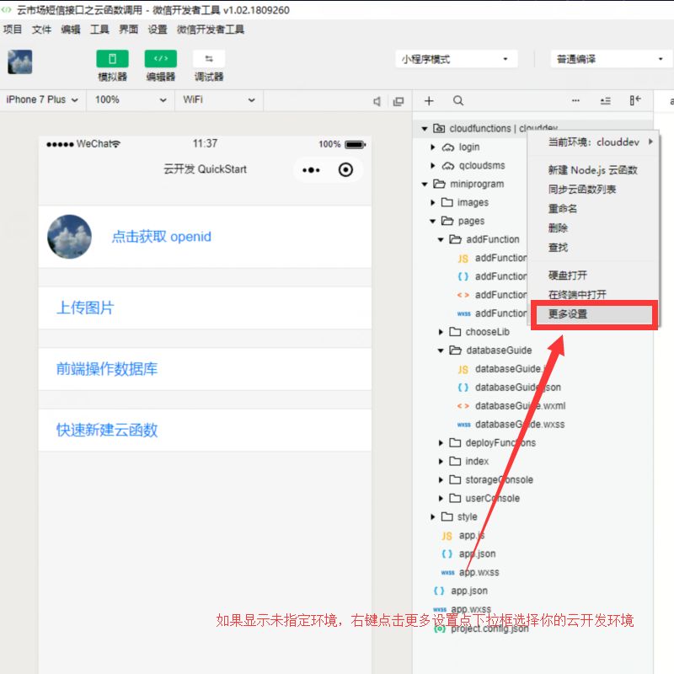The image size is (674, 674).
Task: Click the wxss icon beside the topmost app.wxss
Action: pyautogui.click(x=447, y=573)
